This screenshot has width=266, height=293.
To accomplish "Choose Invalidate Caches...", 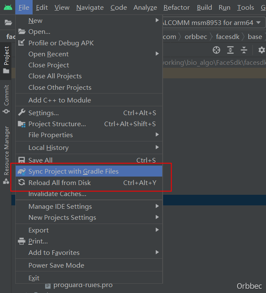I will coord(89,194).
